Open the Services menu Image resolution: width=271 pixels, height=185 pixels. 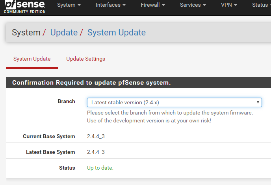(x=193, y=5)
